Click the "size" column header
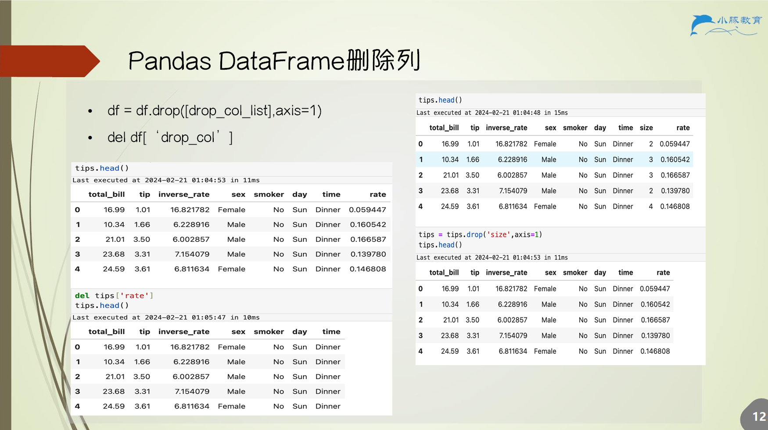The height and width of the screenshot is (430, 768). [646, 128]
